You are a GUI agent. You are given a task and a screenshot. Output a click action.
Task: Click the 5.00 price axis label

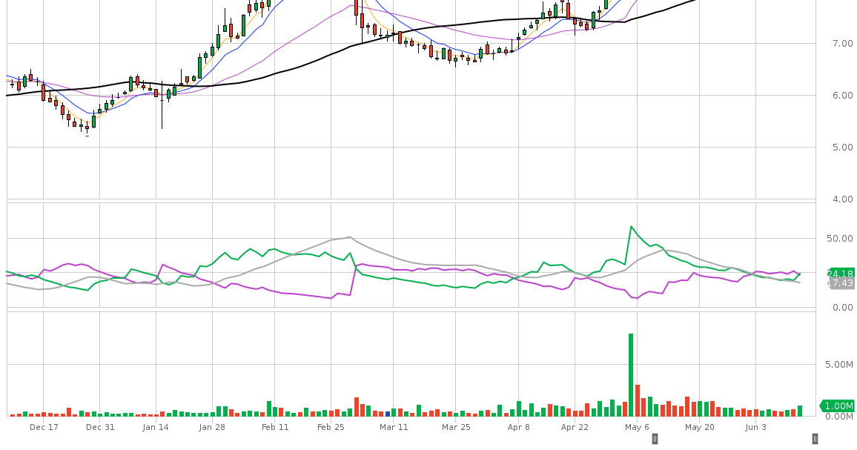click(x=843, y=147)
